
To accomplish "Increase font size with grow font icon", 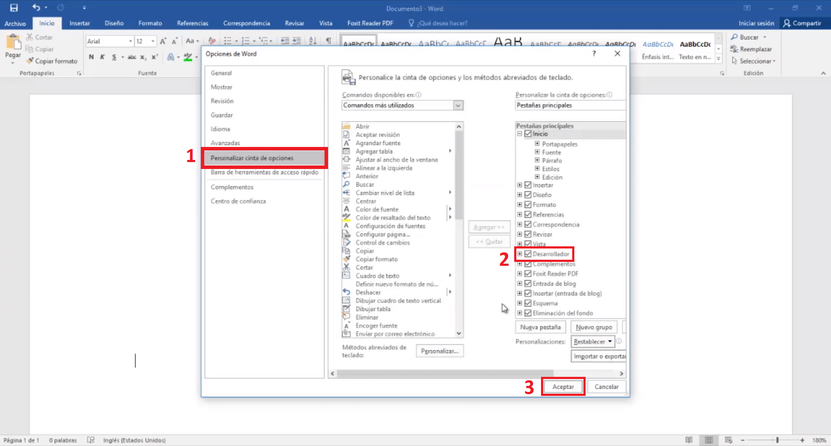I will (x=163, y=41).
